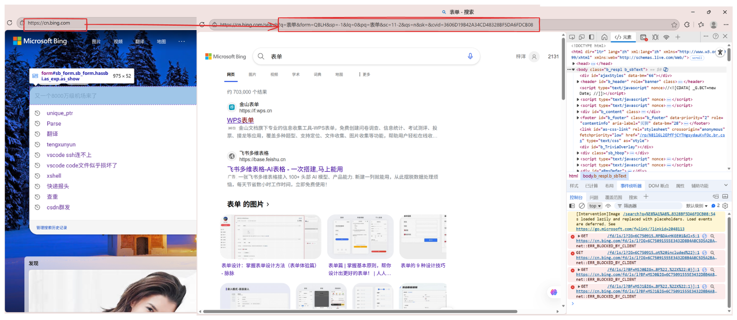The image size is (737, 320).
Task: Open the 样式 styles tab
Action: [x=574, y=186]
